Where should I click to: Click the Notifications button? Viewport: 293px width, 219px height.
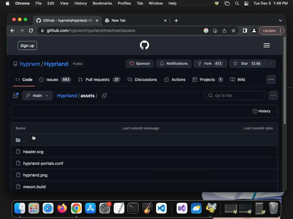pyautogui.click(x=174, y=64)
